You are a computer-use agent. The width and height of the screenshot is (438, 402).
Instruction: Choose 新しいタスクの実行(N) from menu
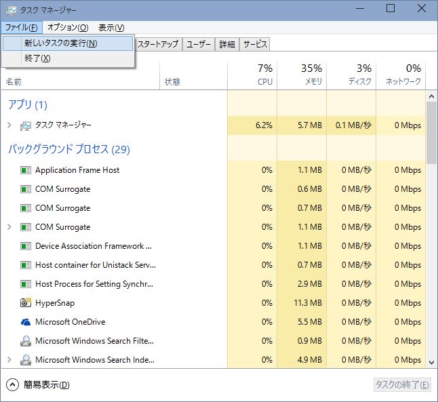(x=68, y=43)
